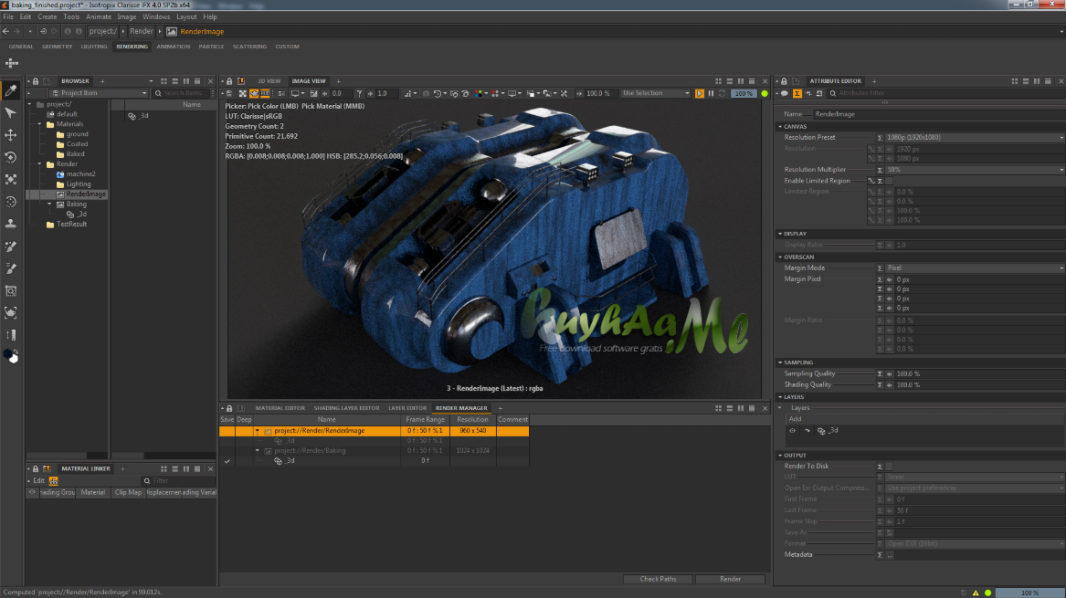Toggle the save checkmark for Baking _3d row
The image size is (1066, 598).
227,461
